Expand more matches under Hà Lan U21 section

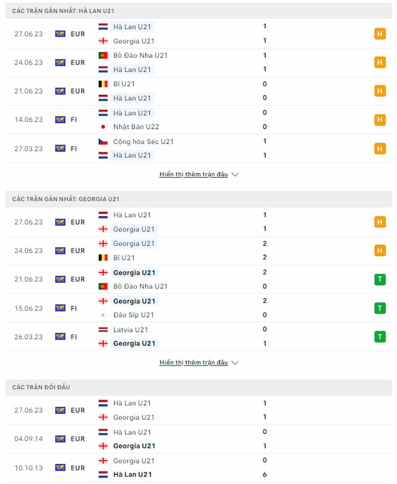click(x=194, y=174)
